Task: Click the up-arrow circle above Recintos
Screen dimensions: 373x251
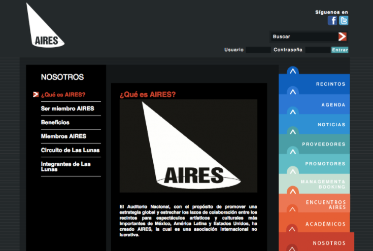Action: point(292,71)
